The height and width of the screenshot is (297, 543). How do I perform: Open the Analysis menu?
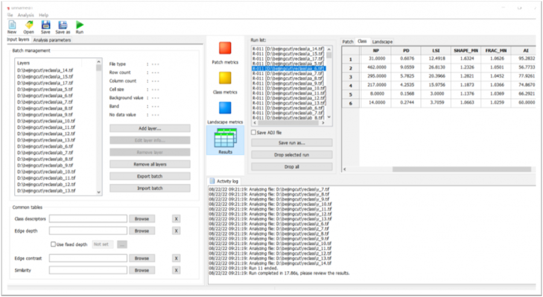[25, 14]
